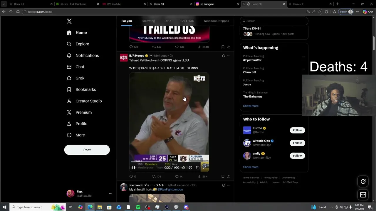Pause the B/R Hoops video
Image resolution: width=376 pixels, height=211 pixels.
[134, 168]
